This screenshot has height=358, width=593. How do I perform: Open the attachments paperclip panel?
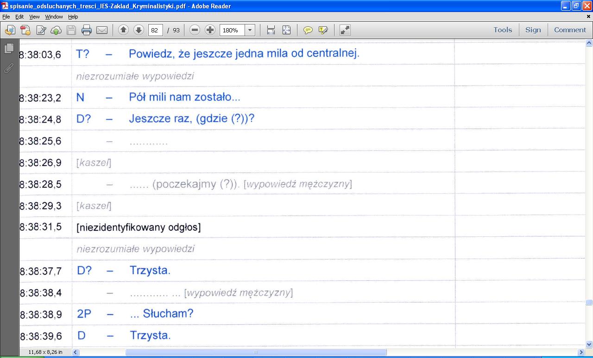[9, 68]
